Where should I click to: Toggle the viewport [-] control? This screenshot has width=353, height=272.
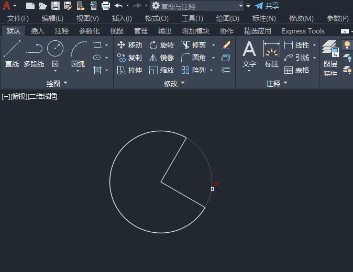pos(6,97)
